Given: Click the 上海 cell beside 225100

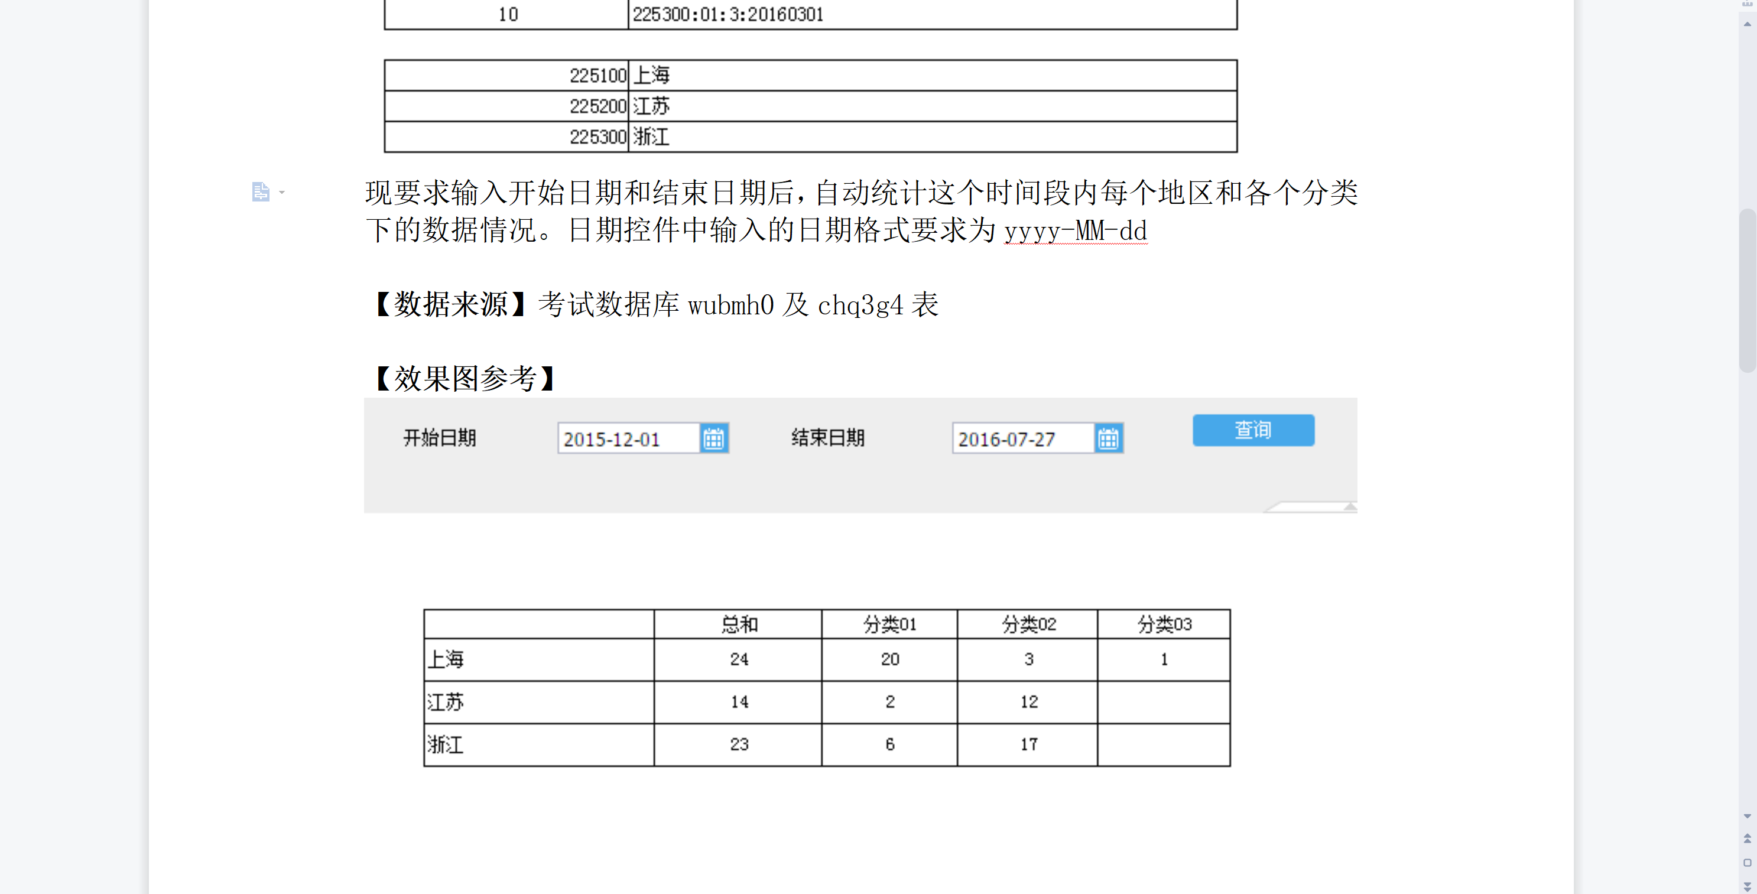Looking at the screenshot, I should [x=932, y=75].
